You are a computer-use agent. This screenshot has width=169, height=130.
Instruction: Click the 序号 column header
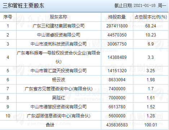[8, 17]
